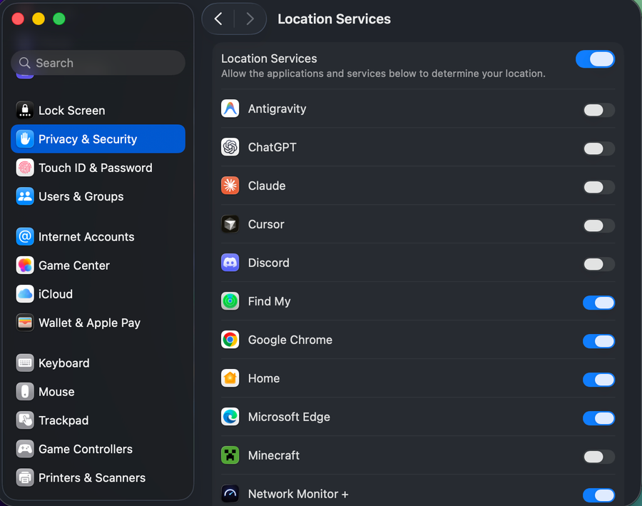Click the Privacy & Security hand icon
The image size is (642, 506).
coord(25,139)
